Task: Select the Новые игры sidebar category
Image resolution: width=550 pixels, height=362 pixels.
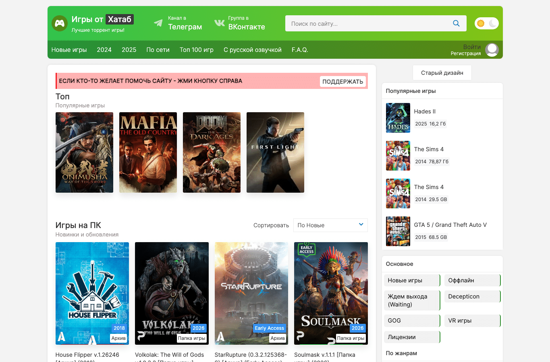Action: click(412, 280)
